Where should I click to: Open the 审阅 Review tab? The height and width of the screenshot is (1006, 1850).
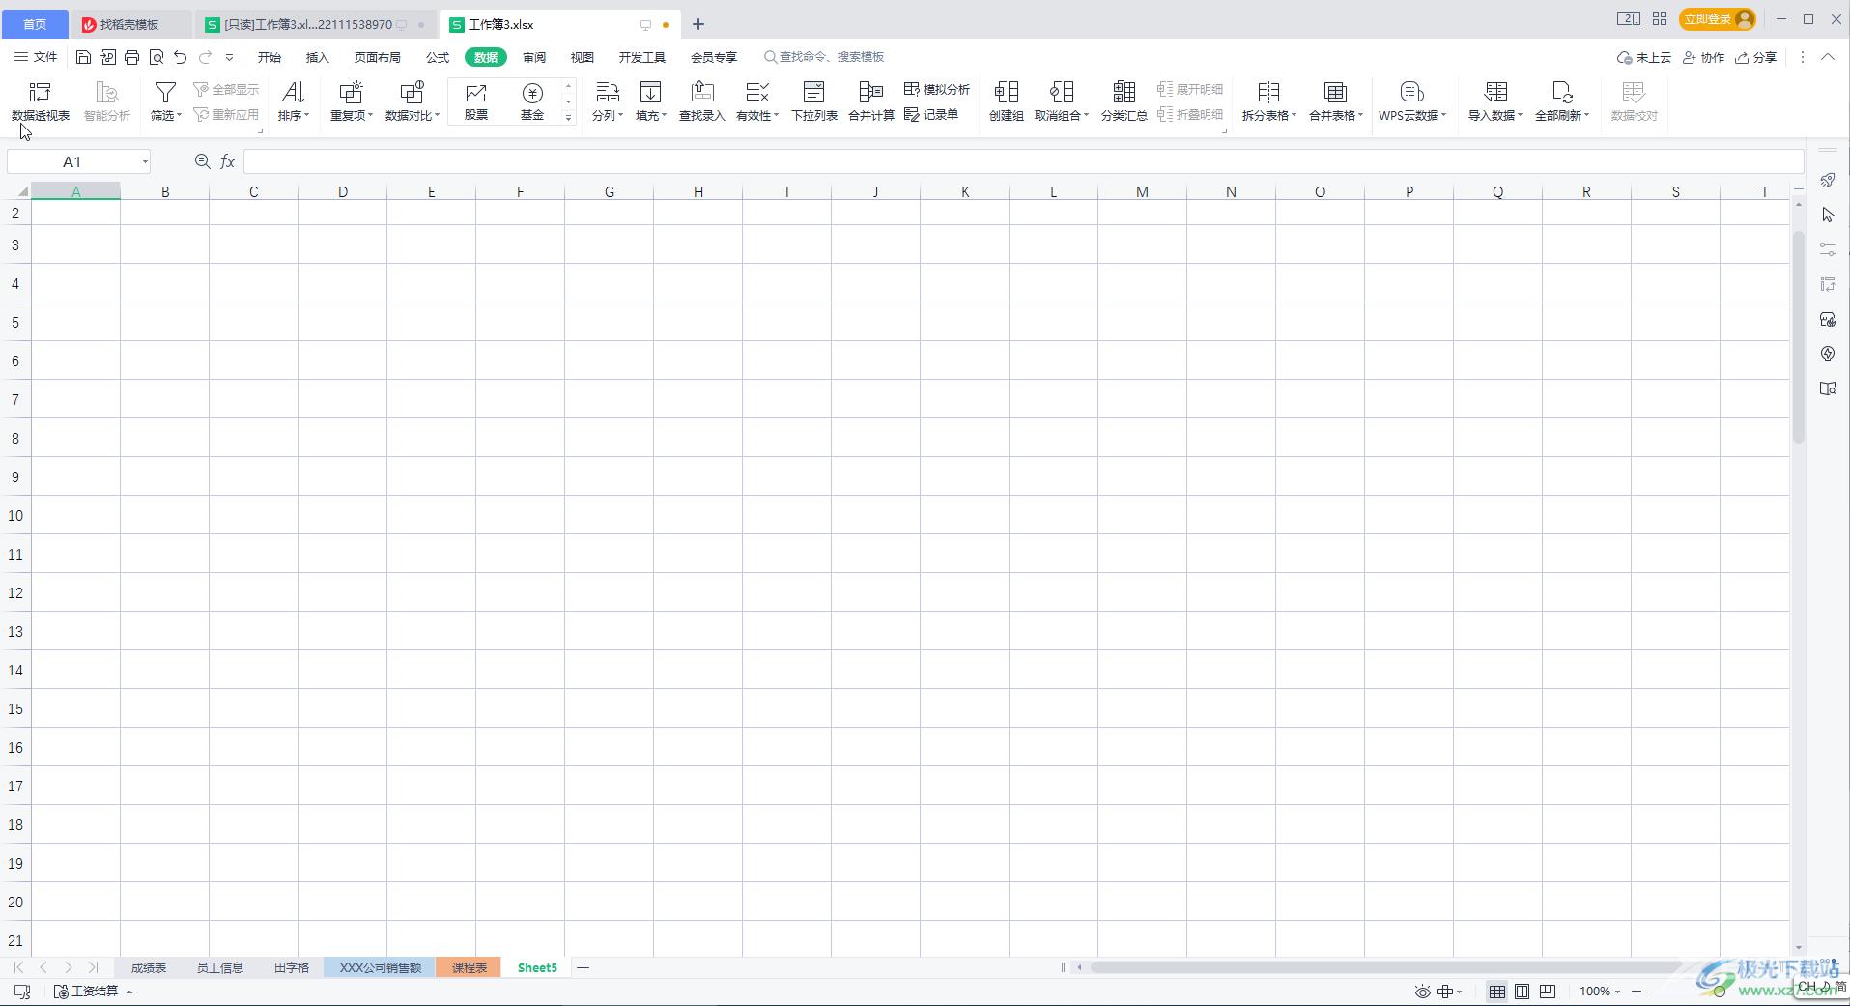(534, 57)
